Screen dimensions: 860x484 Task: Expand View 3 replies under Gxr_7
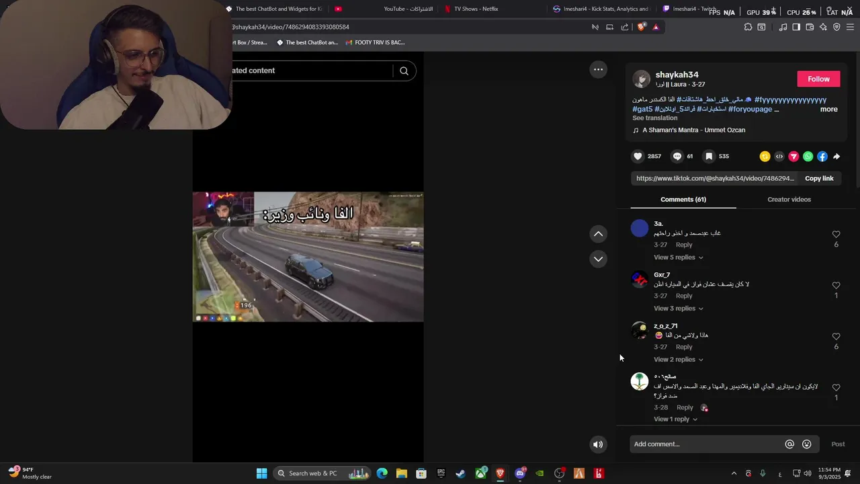(x=678, y=309)
